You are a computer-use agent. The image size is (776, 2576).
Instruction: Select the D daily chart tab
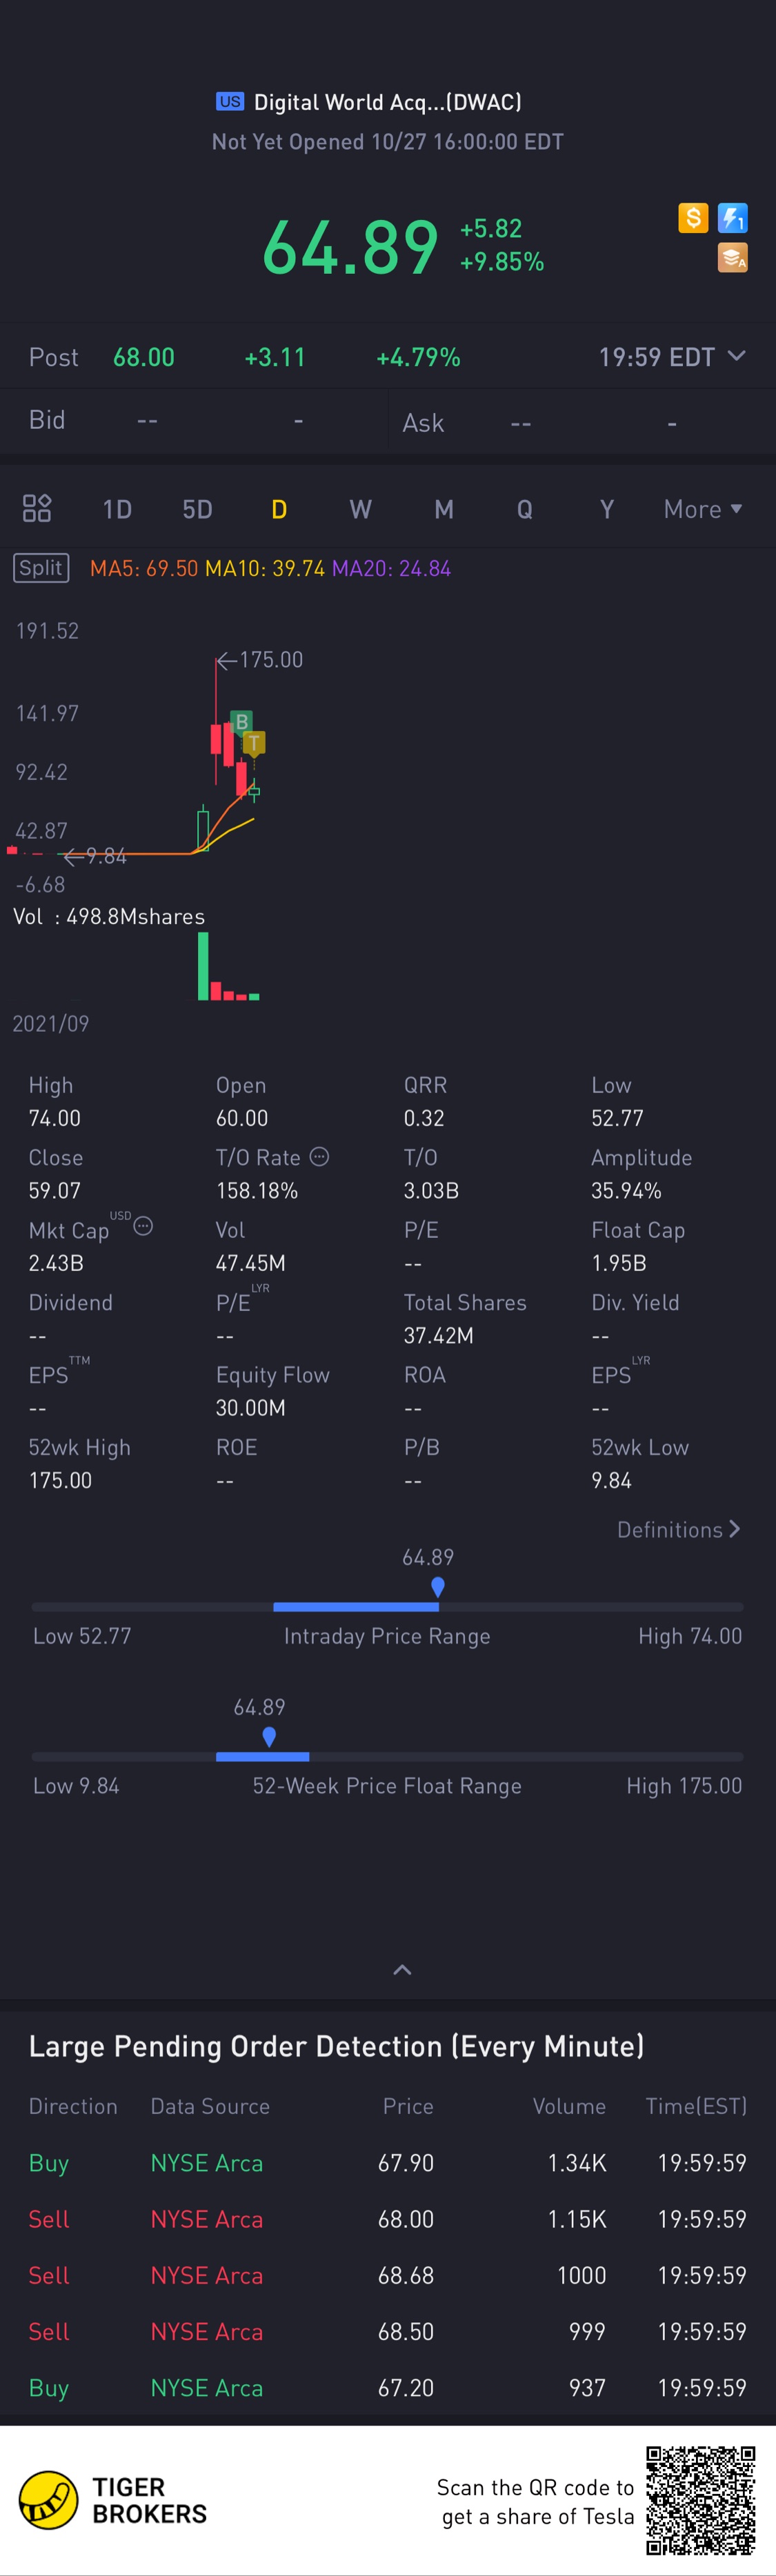(279, 509)
